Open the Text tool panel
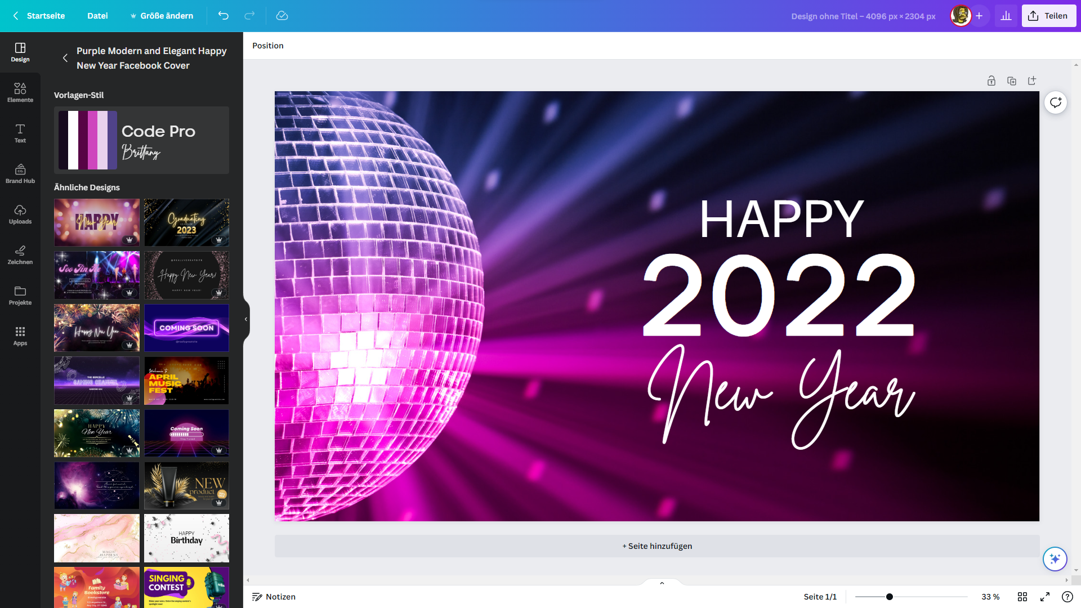 pos(20,133)
